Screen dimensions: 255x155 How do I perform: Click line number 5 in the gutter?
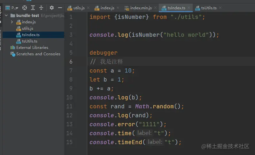point(71,53)
